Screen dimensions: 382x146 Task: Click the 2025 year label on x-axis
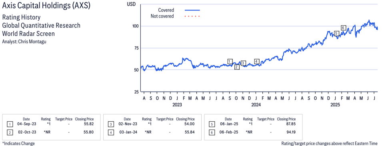335,105
